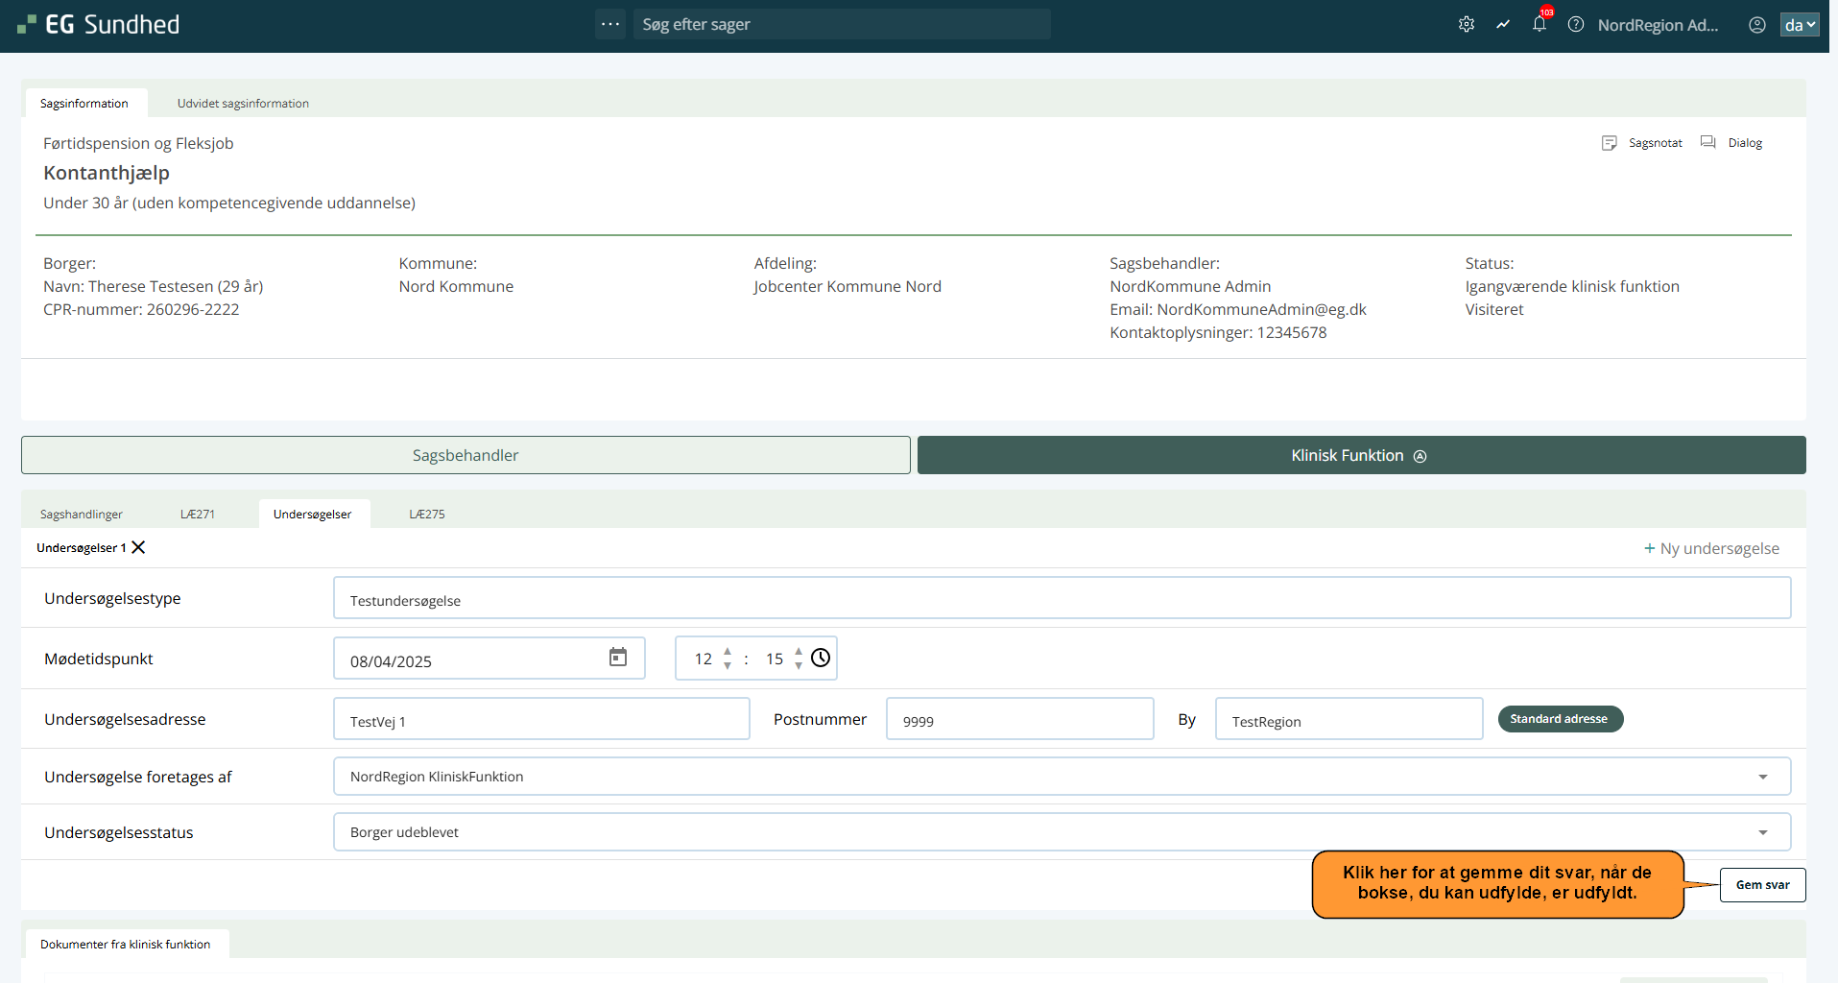1838x983 pixels.
Task: Click the Standard adresse button
Action: (1560, 719)
